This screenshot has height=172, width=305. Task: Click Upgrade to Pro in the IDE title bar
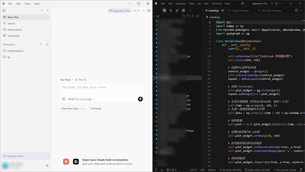259,4
